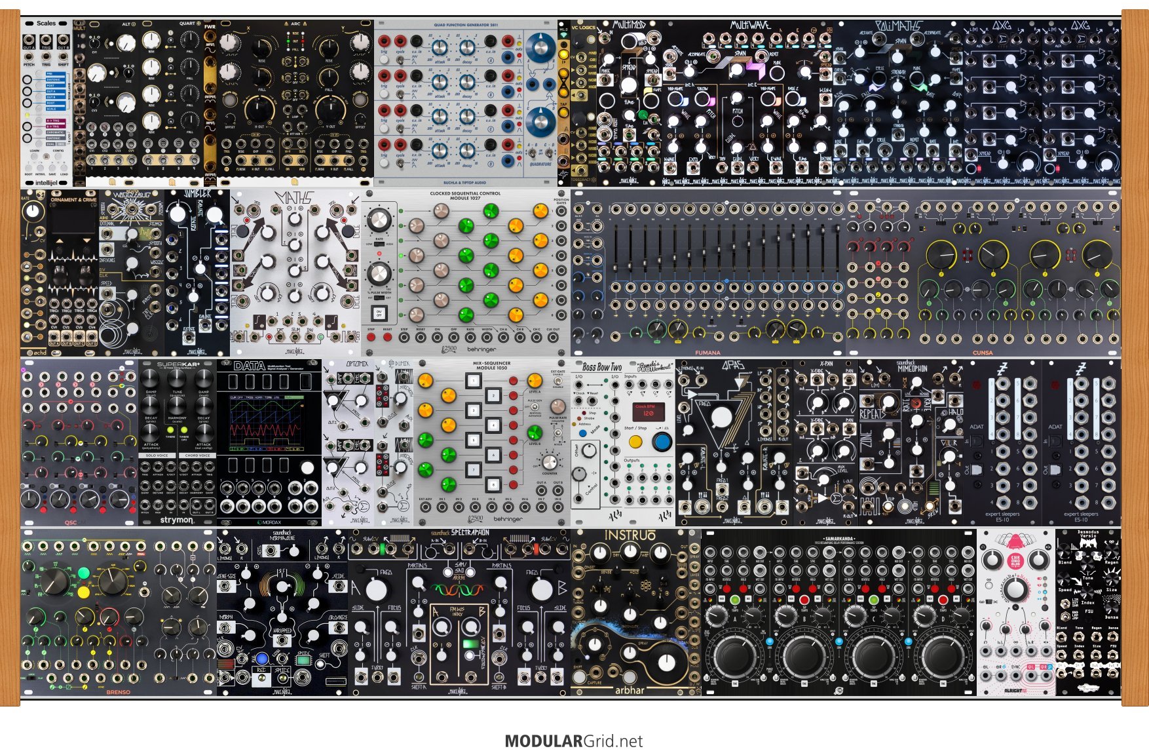The height and width of the screenshot is (755, 1149).
Task: Open the Instruo arbhar module
Action: (x=636, y=612)
